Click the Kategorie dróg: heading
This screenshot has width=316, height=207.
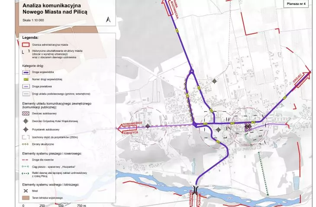pos(33,66)
